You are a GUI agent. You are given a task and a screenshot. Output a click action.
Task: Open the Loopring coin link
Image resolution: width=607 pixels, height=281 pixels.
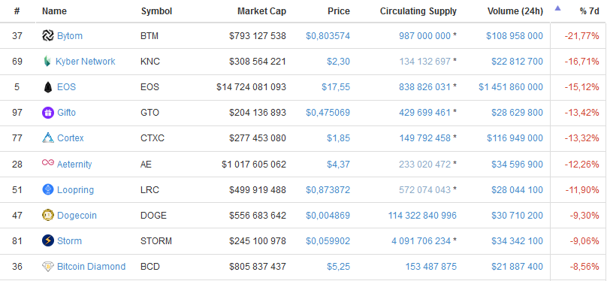tap(75, 190)
